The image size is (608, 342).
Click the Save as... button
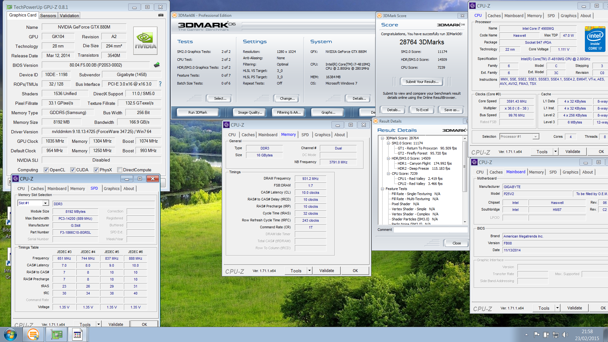[x=452, y=110]
